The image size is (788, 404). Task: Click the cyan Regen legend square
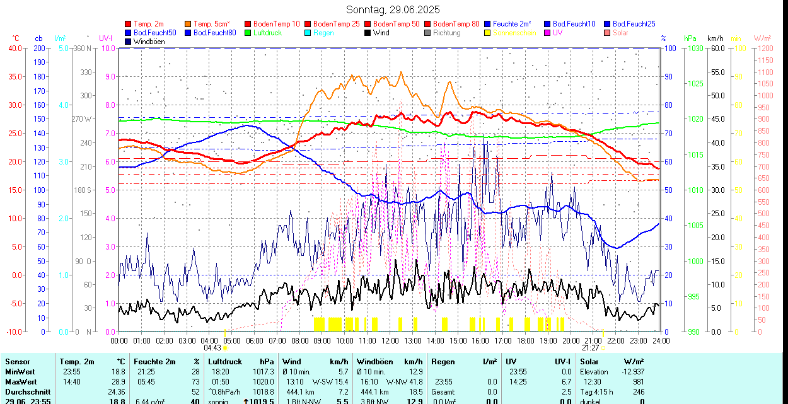tap(308, 33)
